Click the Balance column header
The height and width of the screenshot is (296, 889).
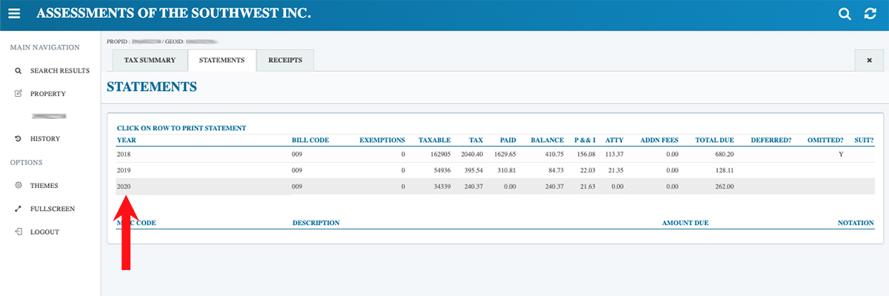click(x=547, y=140)
